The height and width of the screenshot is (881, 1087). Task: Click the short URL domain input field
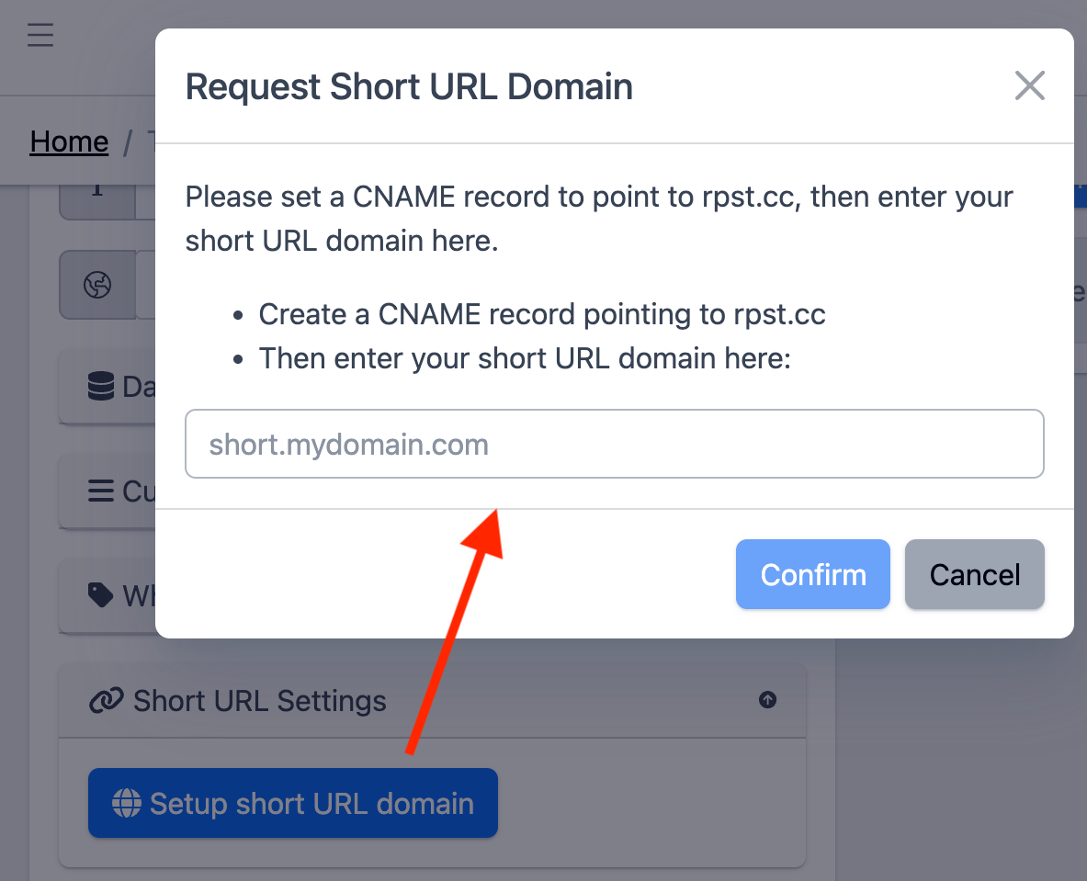coord(614,444)
